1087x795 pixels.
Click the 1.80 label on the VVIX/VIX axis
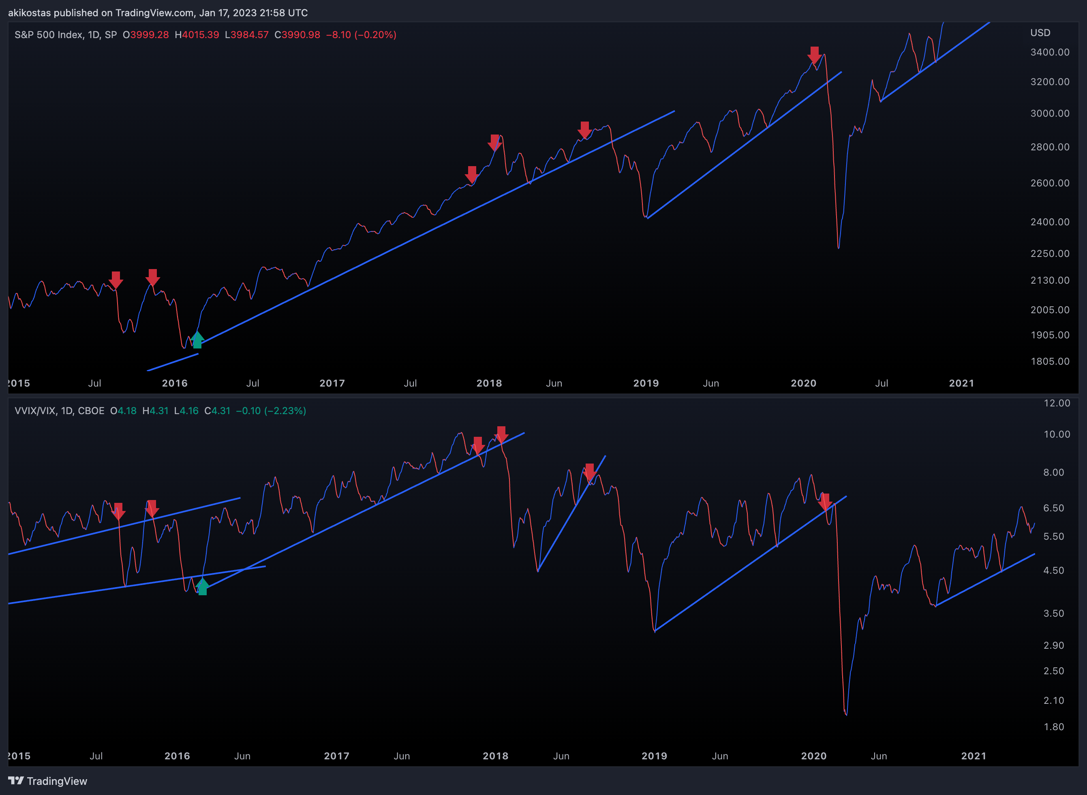(1053, 727)
